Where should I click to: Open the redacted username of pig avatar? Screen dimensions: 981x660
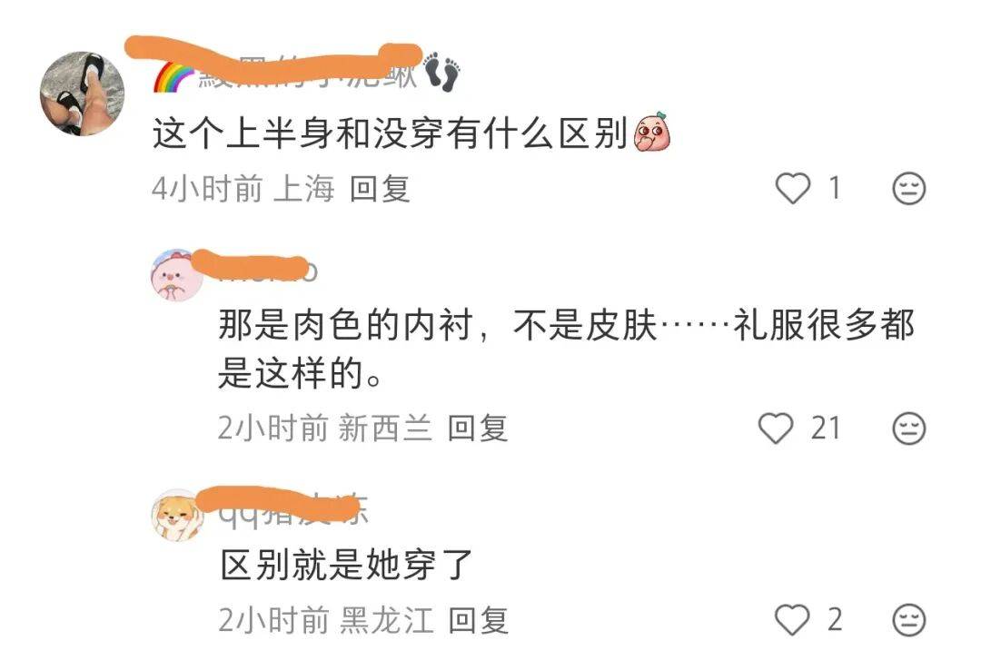(255, 267)
